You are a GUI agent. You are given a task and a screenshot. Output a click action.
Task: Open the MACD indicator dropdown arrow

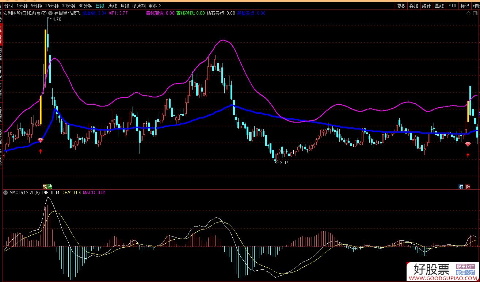[5, 192]
